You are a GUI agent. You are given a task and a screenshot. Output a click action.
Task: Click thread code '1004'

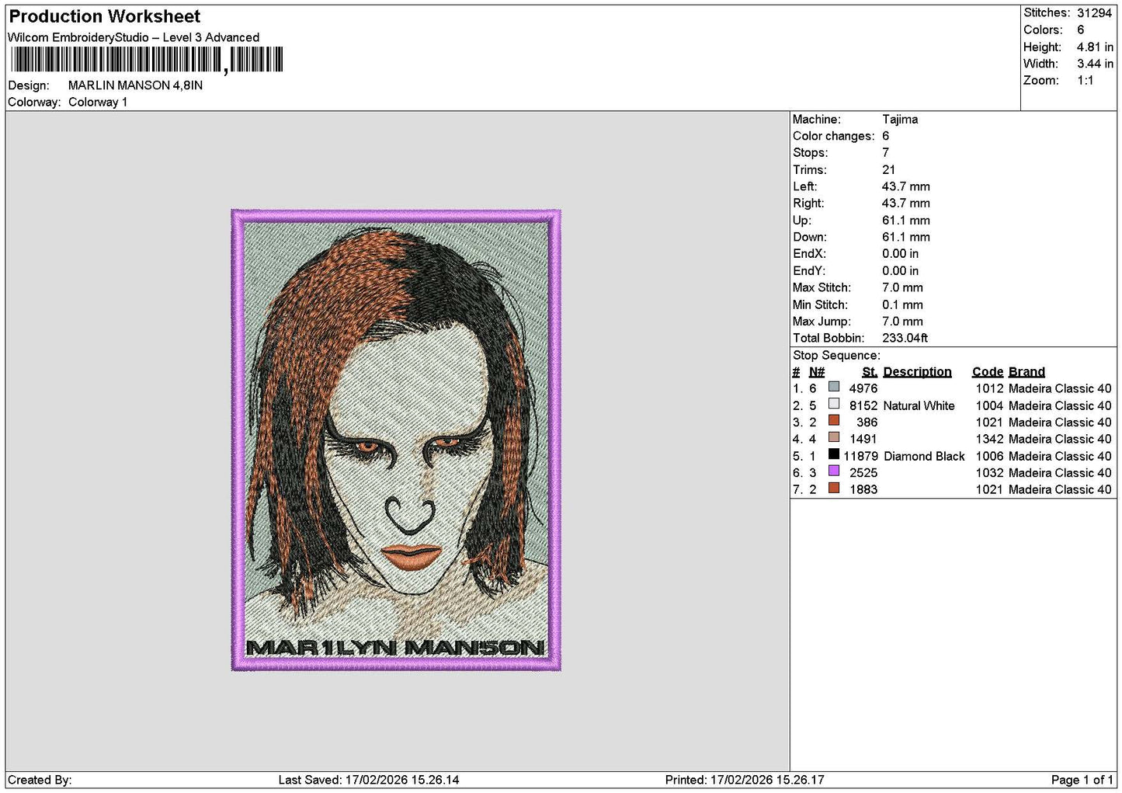point(989,406)
